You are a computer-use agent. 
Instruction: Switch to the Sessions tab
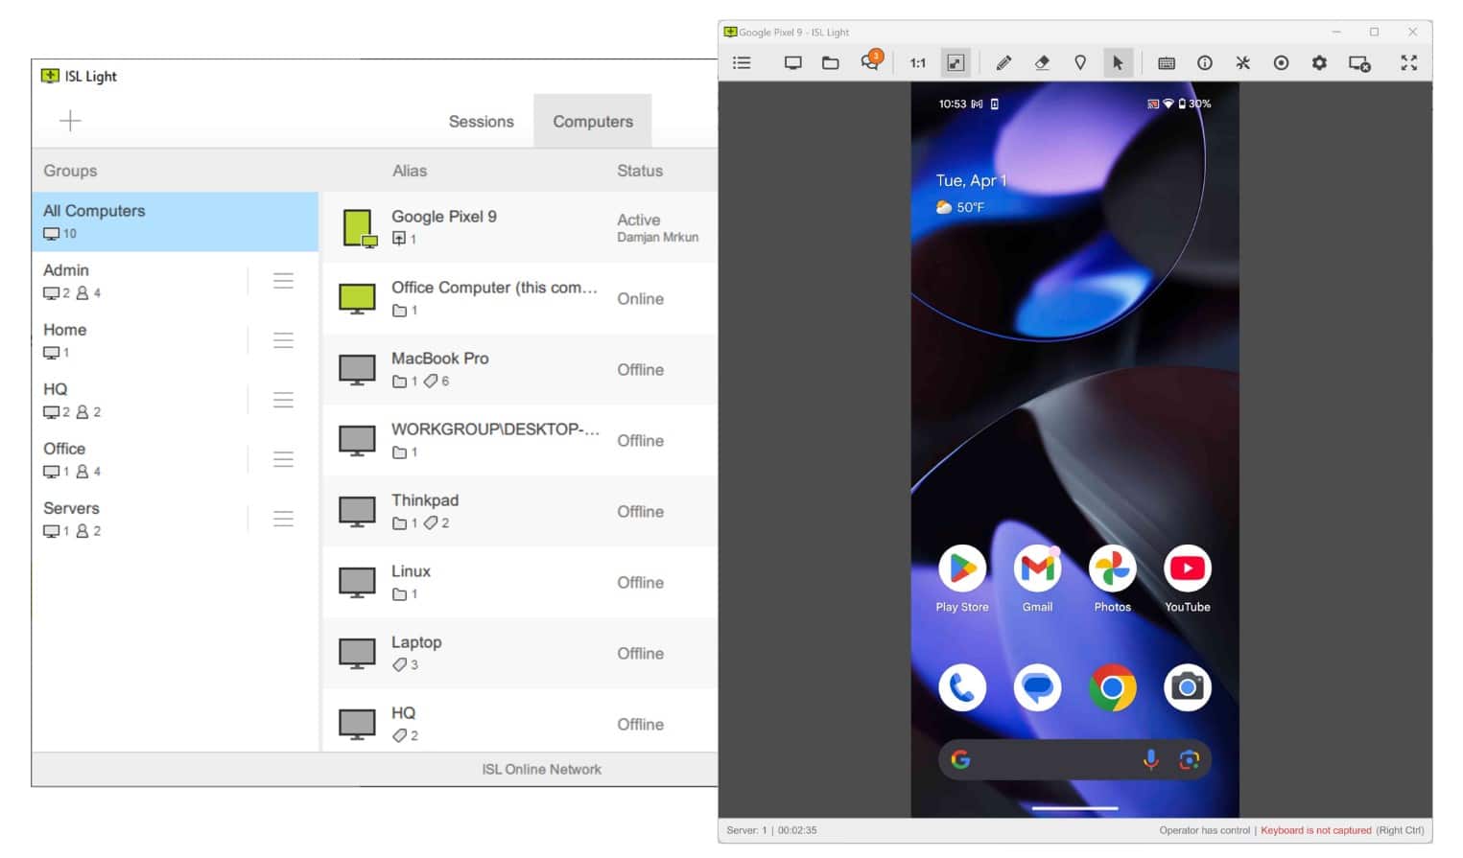(x=481, y=122)
